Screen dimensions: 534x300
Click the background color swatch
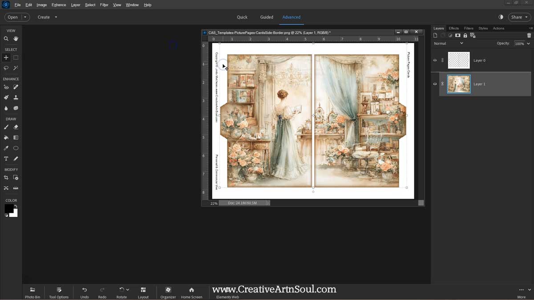tap(15, 214)
